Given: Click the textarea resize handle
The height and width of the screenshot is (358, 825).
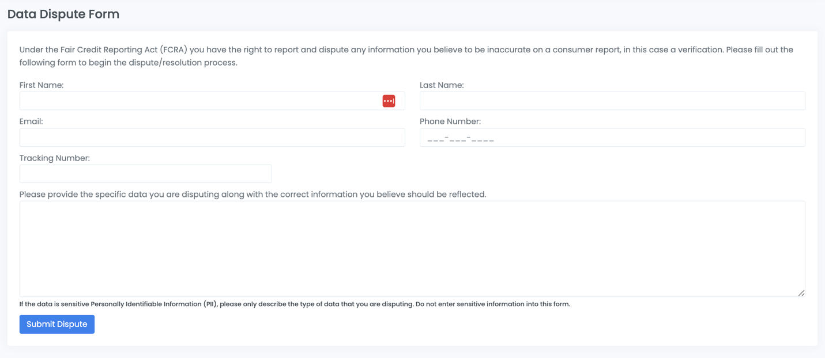Looking at the screenshot, I should click(x=803, y=294).
